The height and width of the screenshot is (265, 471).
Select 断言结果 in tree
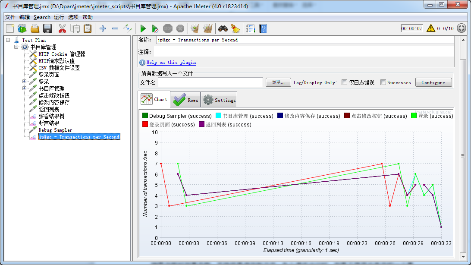pyautogui.click(x=49, y=123)
